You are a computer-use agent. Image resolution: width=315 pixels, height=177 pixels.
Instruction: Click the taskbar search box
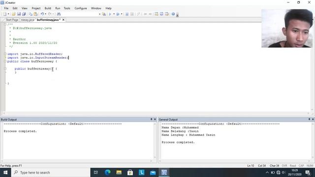point(51,173)
